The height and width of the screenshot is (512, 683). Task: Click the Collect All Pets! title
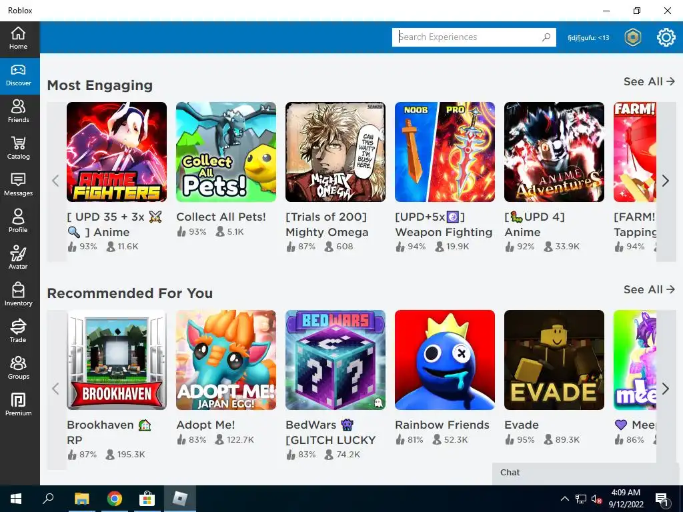point(221,217)
